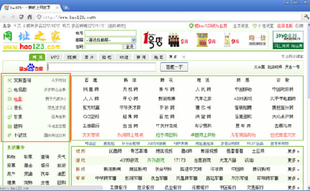Switch to the 图片 search tab
Image resolution: width=310 pixels, height=191 pixels.
[89, 57]
